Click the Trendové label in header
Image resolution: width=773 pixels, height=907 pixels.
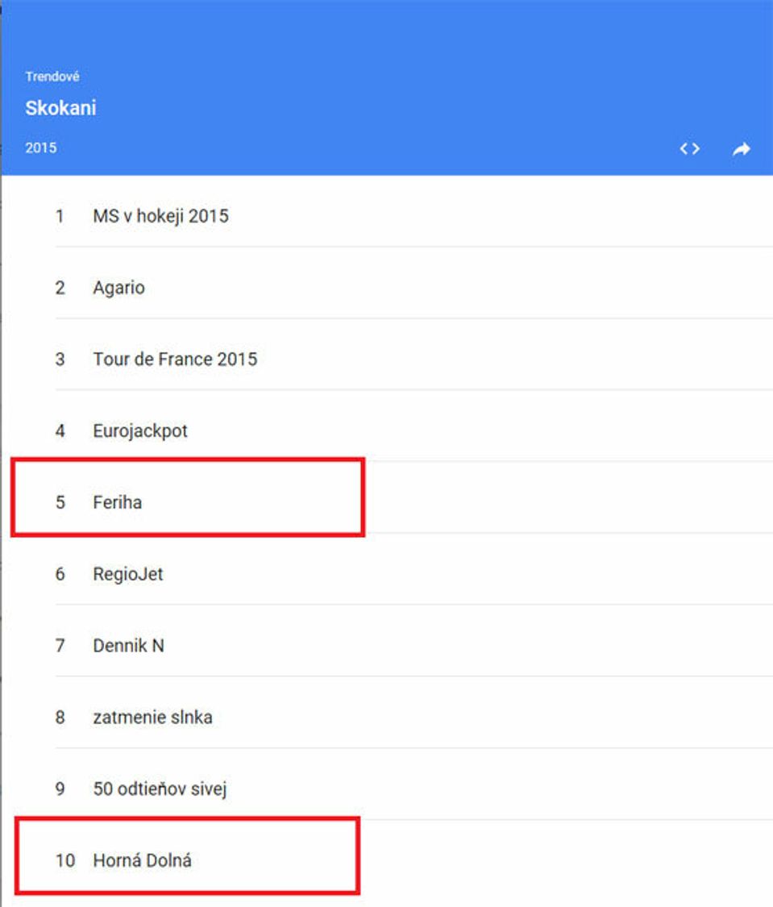point(52,77)
